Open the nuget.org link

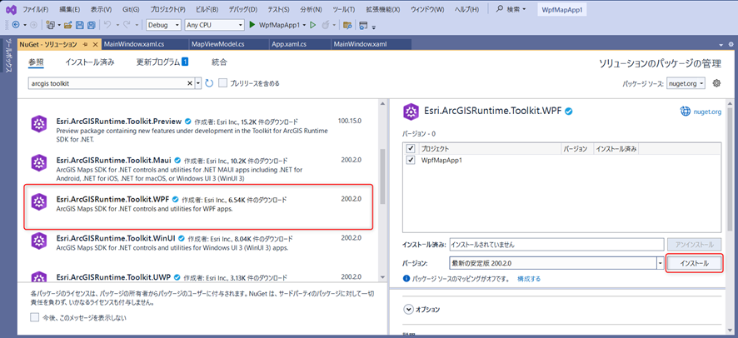coord(707,112)
